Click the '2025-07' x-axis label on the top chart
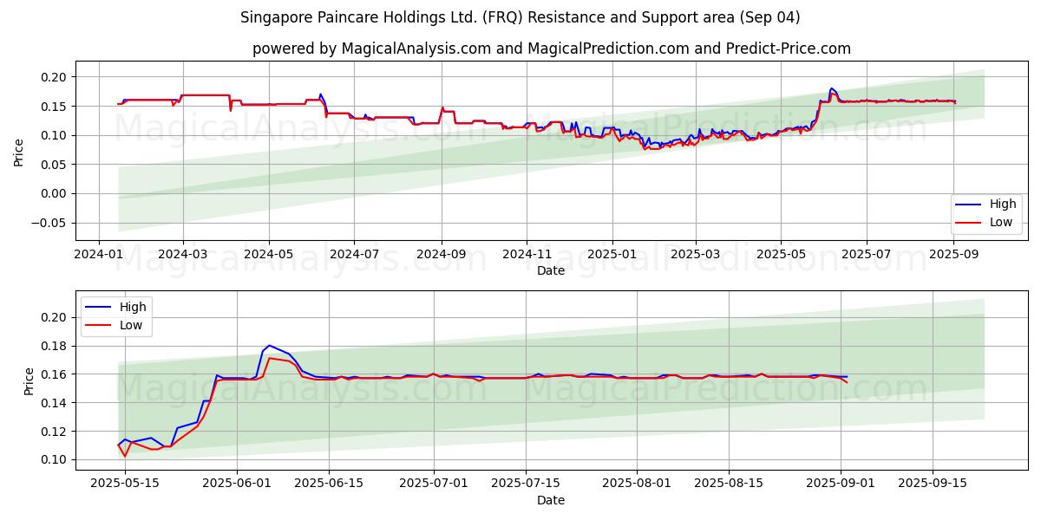The width and height of the screenshot is (1041, 520). [867, 255]
